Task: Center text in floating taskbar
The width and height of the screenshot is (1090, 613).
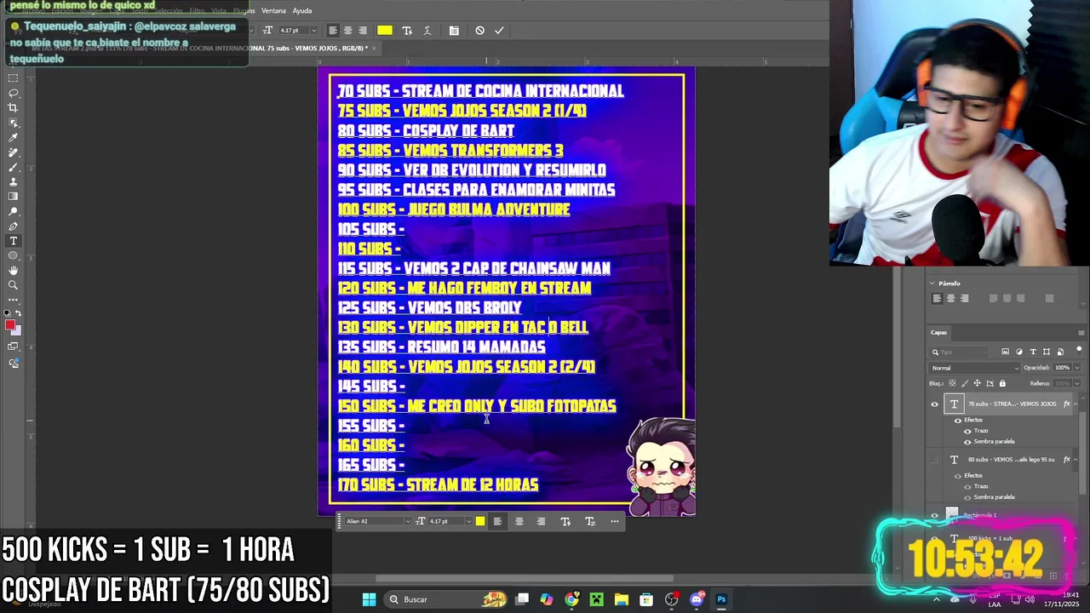Action: pos(519,521)
